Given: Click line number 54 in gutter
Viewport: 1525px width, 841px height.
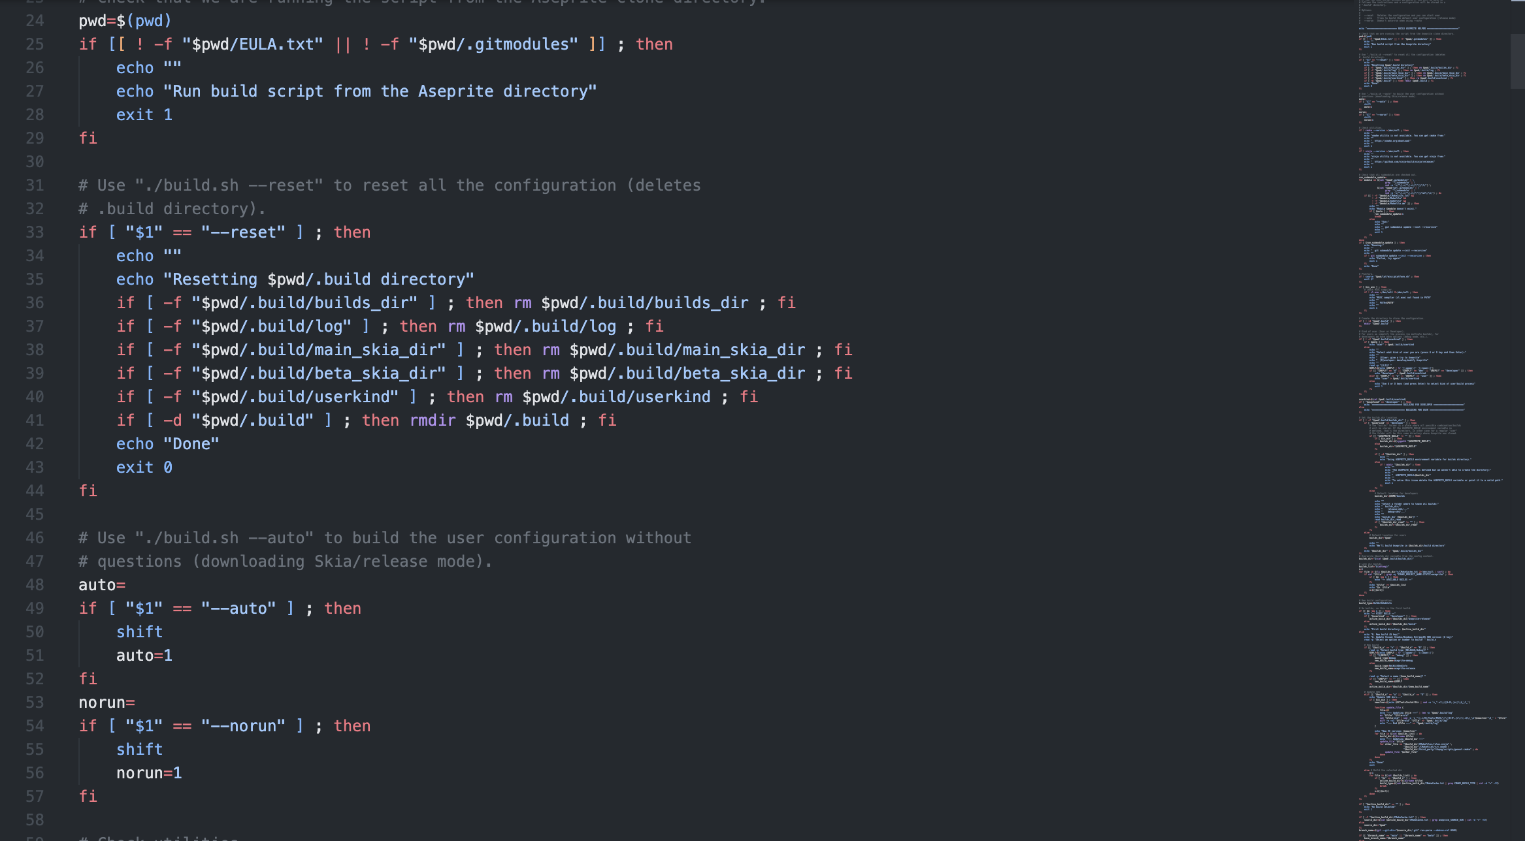Looking at the screenshot, I should coord(35,726).
